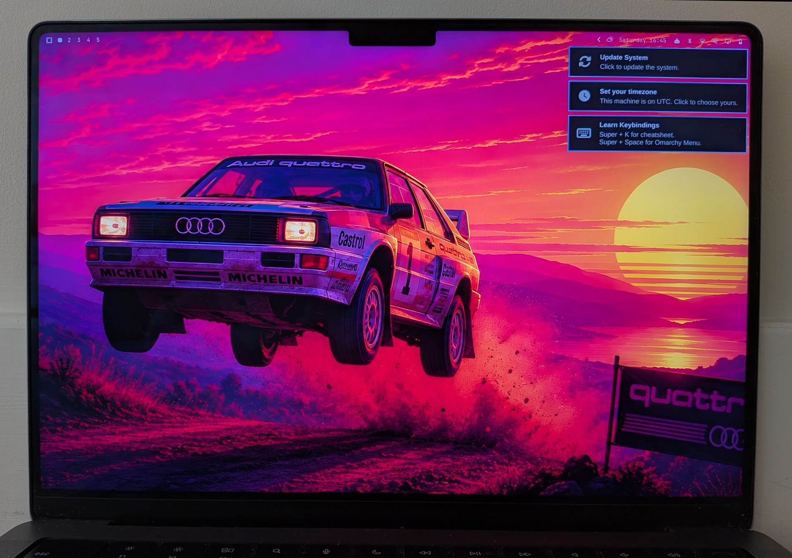Click 'Super + K for cheatsheet.' text
Image resolution: width=792 pixels, height=558 pixels.
637,135
